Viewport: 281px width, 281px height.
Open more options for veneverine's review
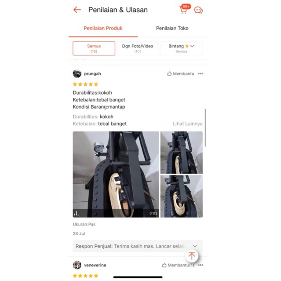coord(201,265)
